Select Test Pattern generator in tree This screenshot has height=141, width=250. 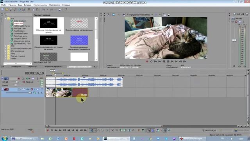coord(19,31)
